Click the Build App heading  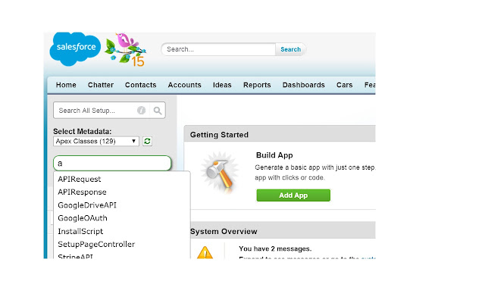(274, 155)
